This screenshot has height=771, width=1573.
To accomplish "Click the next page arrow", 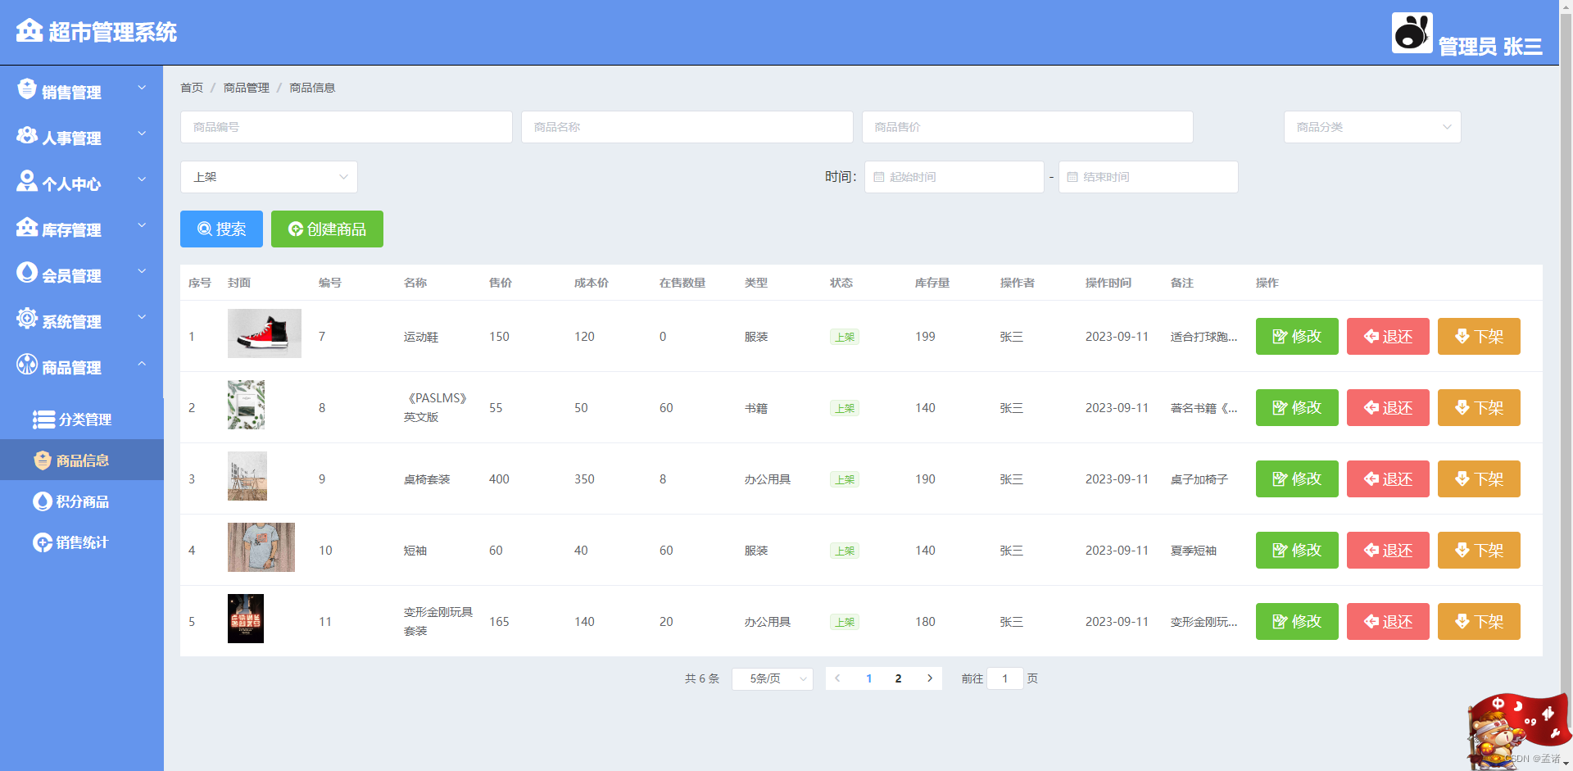I will pos(929,678).
